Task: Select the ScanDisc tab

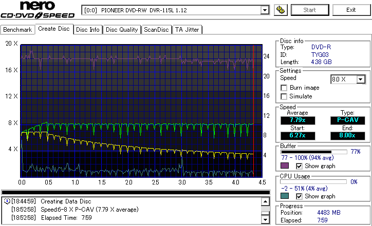Action: point(156,30)
